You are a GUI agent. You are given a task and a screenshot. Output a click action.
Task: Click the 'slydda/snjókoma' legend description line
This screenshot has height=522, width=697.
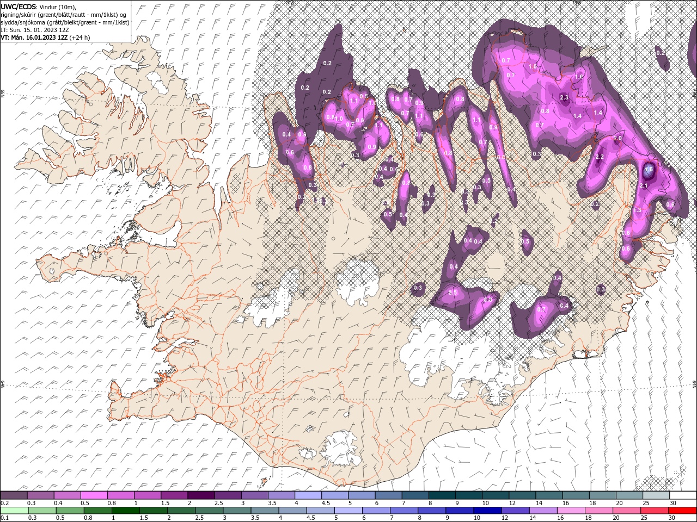pyautogui.click(x=65, y=22)
